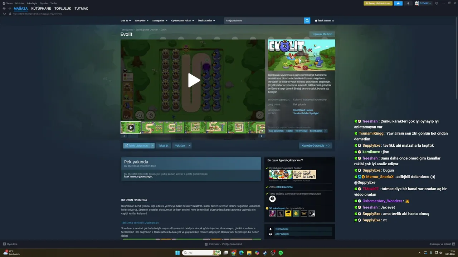Open Arkadaşlar ve Sohbet panel

(x=442, y=244)
